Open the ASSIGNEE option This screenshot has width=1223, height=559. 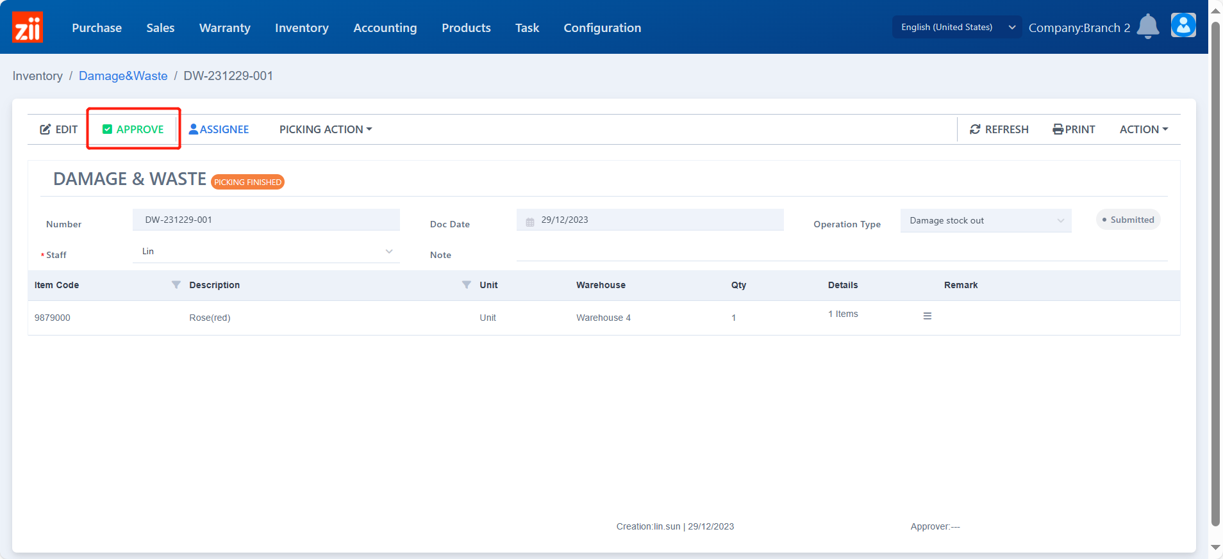click(x=219, y=129)
